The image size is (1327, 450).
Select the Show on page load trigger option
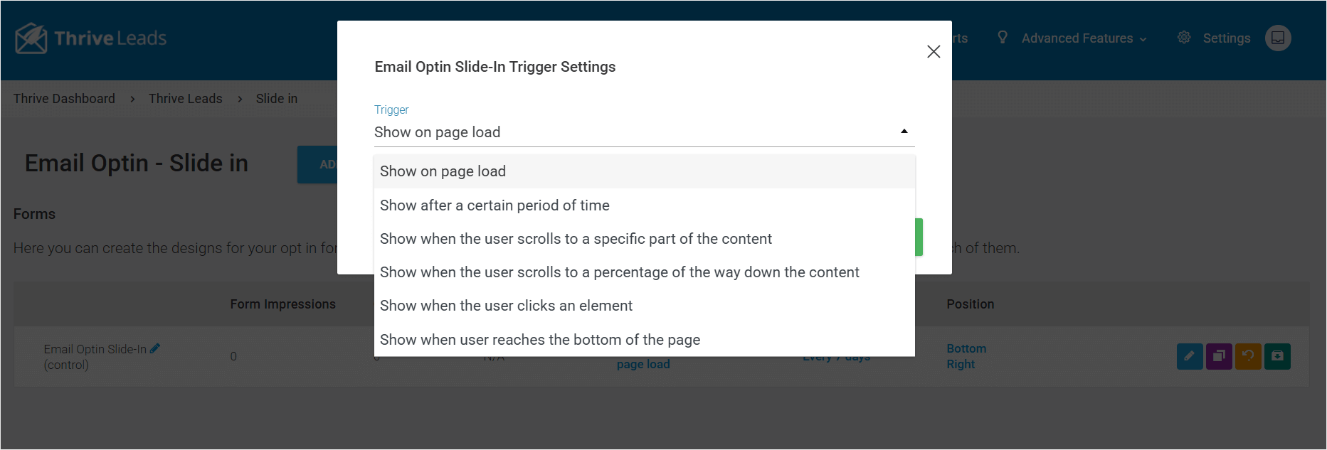click(443, 171)
